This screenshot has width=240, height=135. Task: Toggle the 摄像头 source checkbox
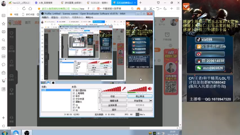click(74, 102)
